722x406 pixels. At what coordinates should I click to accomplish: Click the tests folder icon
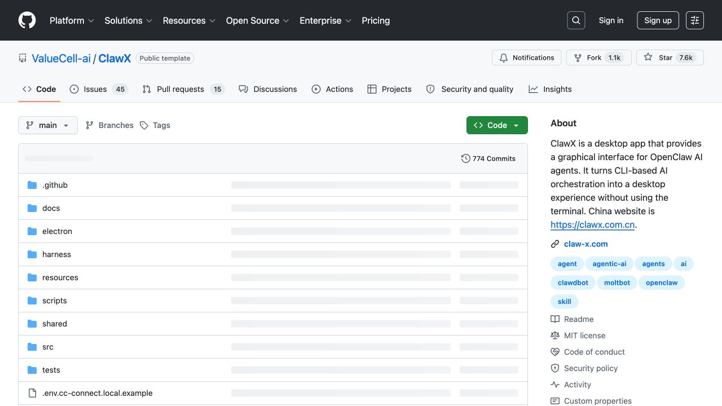tap(32, 370)
